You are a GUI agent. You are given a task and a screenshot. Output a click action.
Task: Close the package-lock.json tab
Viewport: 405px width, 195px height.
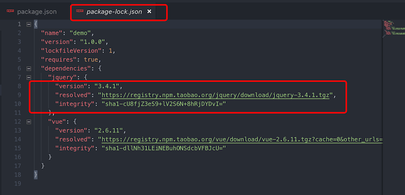coord(149,12)
